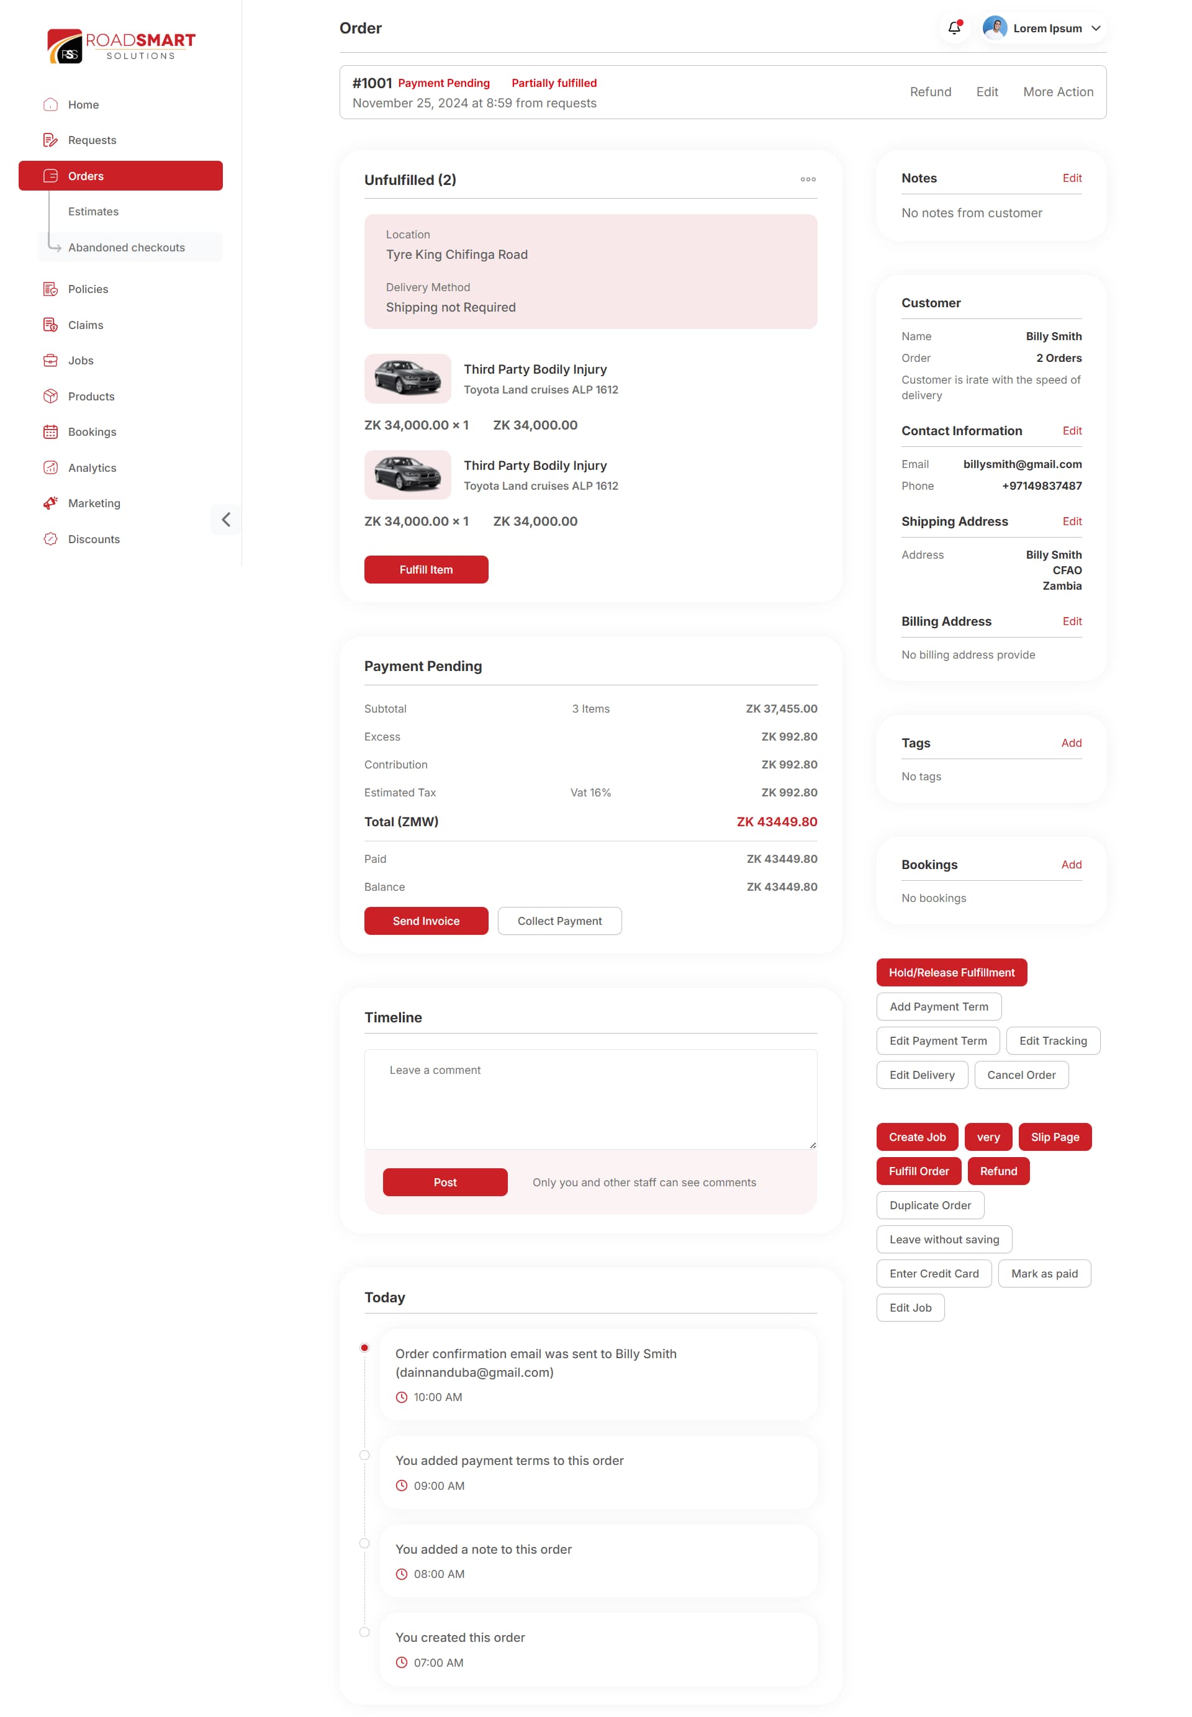
Task: Click the Products box icon
Action: click(x=50, y=397)
